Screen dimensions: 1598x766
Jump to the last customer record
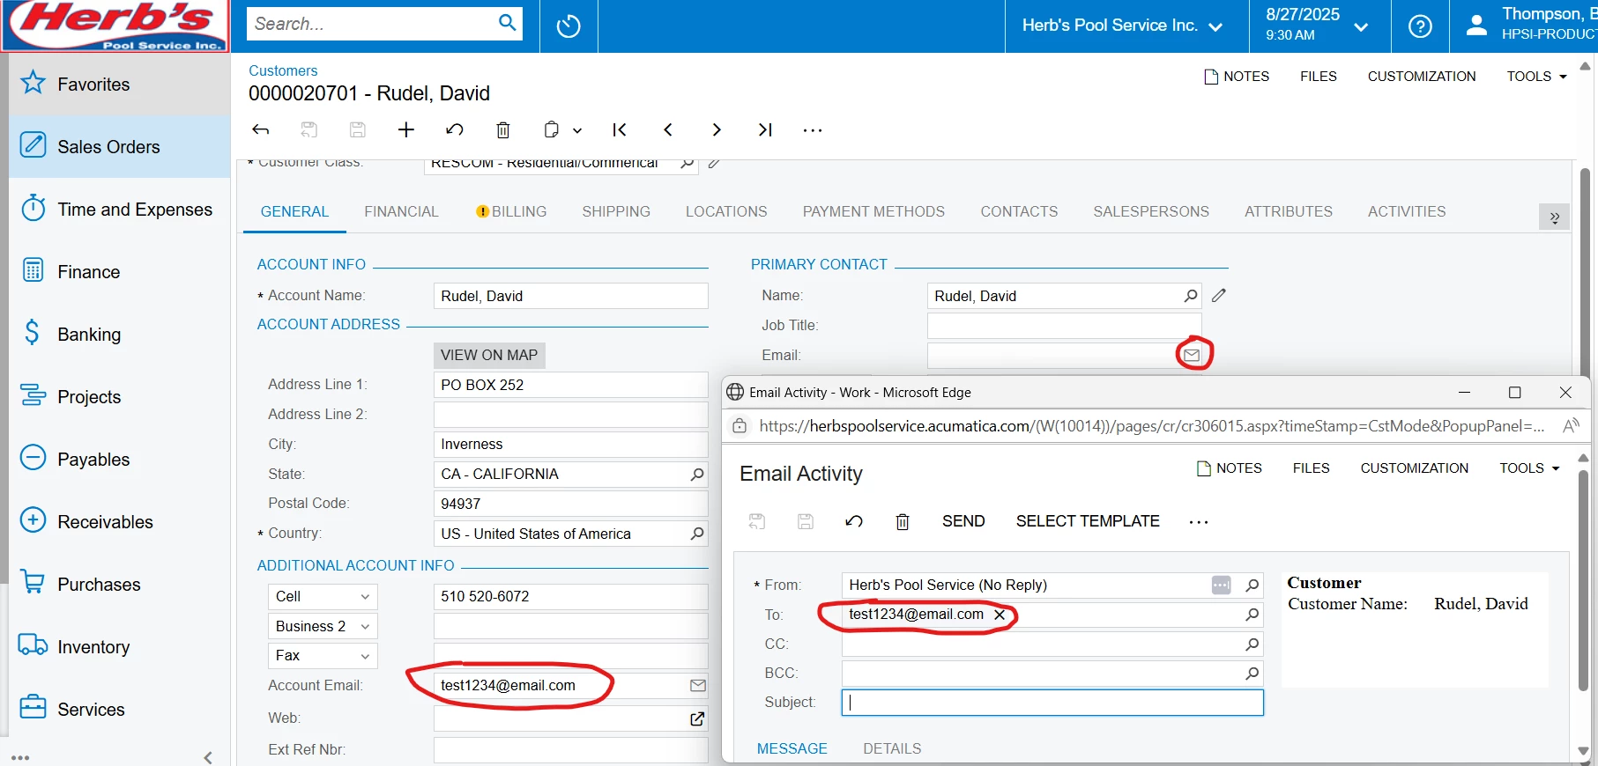[765, 130]
